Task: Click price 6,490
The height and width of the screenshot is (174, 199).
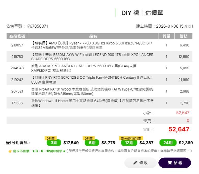Action: click(x=184, y=45)
